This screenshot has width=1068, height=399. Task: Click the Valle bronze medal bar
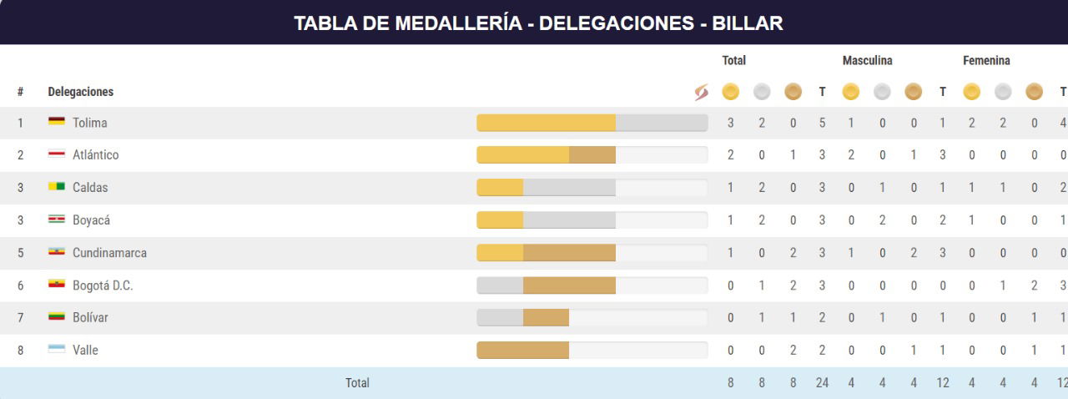(x=522, y=350)
